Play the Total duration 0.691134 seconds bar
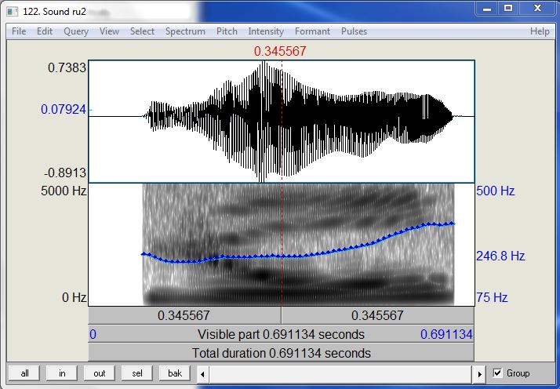This screenshot has width=560, height=389. [282, 353]
